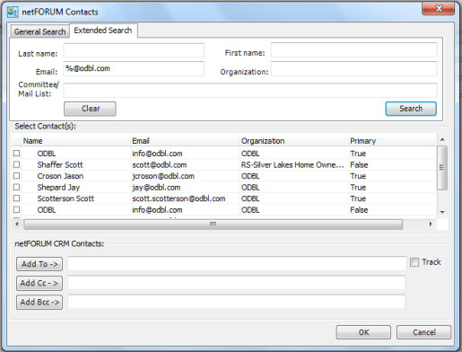Toggle the Track checkbox

(414, 262)
